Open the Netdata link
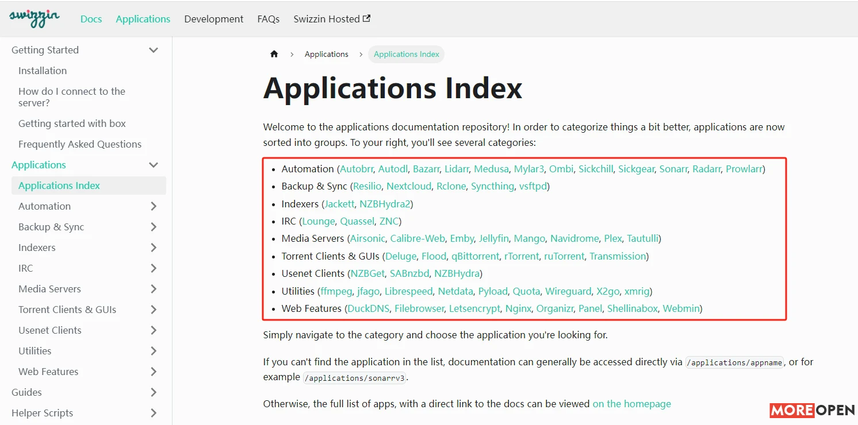This screenshot has width=858, height=425. (x=455, y=291)
